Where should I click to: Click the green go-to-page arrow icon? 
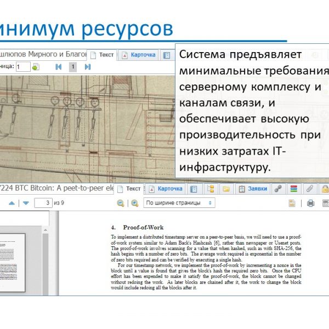point(36,67)
